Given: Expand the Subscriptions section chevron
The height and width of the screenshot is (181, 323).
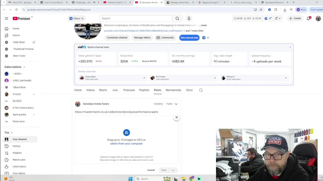Looking at the screenshot, I should pyautogui.click(x=24, y=67).
